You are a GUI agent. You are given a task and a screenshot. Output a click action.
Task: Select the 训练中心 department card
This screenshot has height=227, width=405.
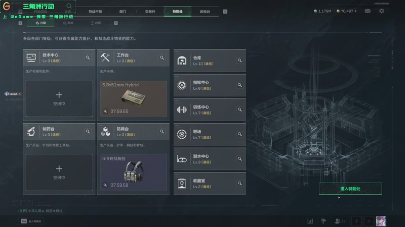pos(210,109)
